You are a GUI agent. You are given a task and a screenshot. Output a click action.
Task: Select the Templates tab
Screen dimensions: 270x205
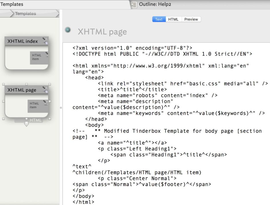click(x=12, y=4)
